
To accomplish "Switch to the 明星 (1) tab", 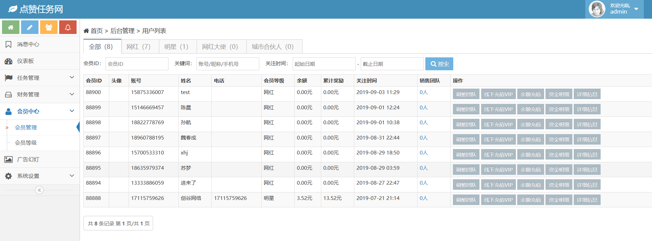I will [x=176, y=47].
